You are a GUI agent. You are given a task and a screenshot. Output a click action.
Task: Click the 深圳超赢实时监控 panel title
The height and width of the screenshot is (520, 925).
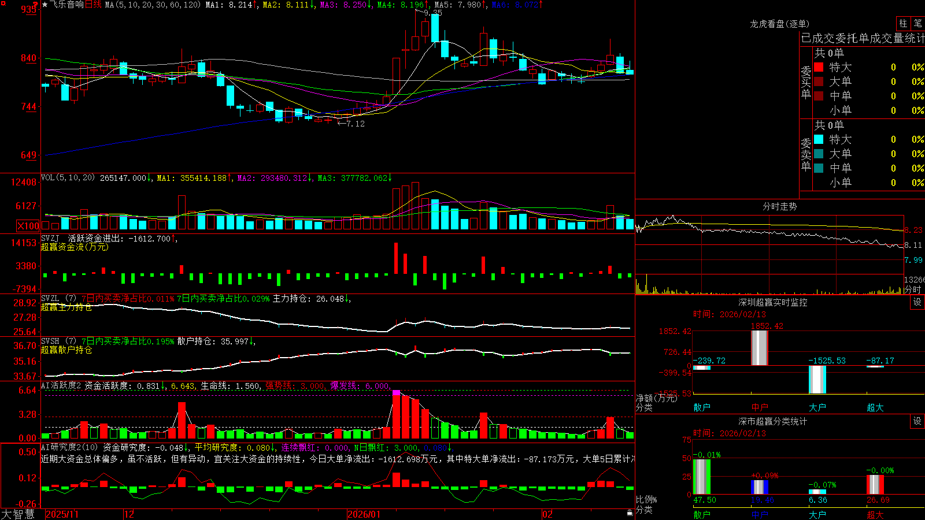(772, 302)
